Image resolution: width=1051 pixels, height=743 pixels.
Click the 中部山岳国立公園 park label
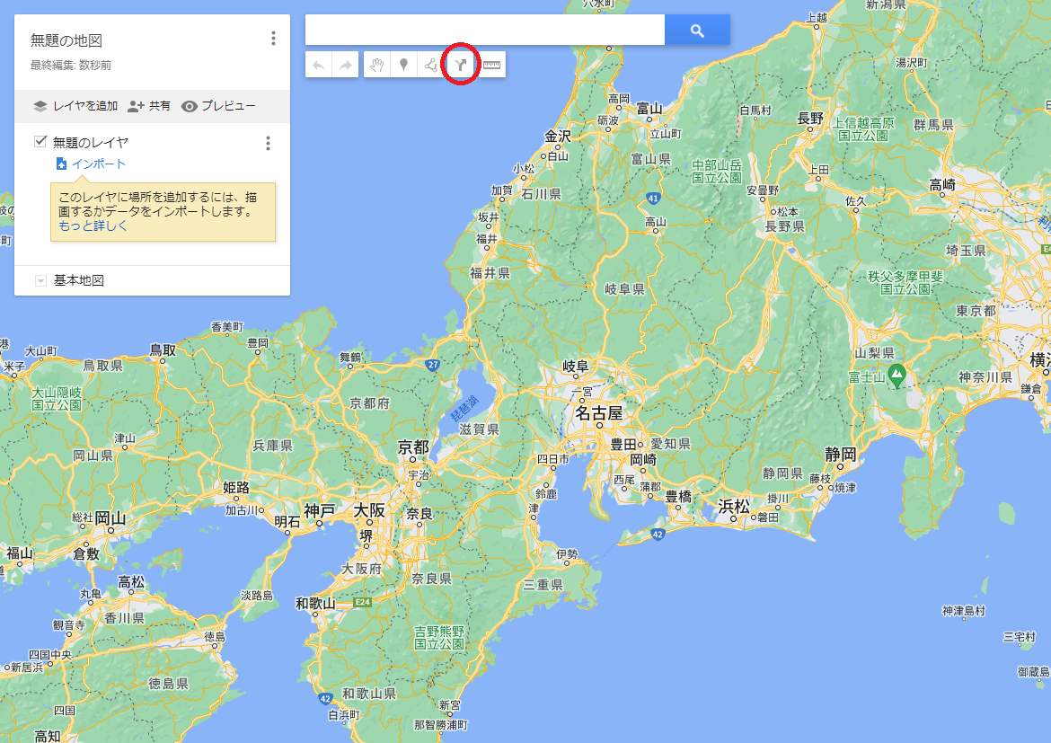pos(717,171)
